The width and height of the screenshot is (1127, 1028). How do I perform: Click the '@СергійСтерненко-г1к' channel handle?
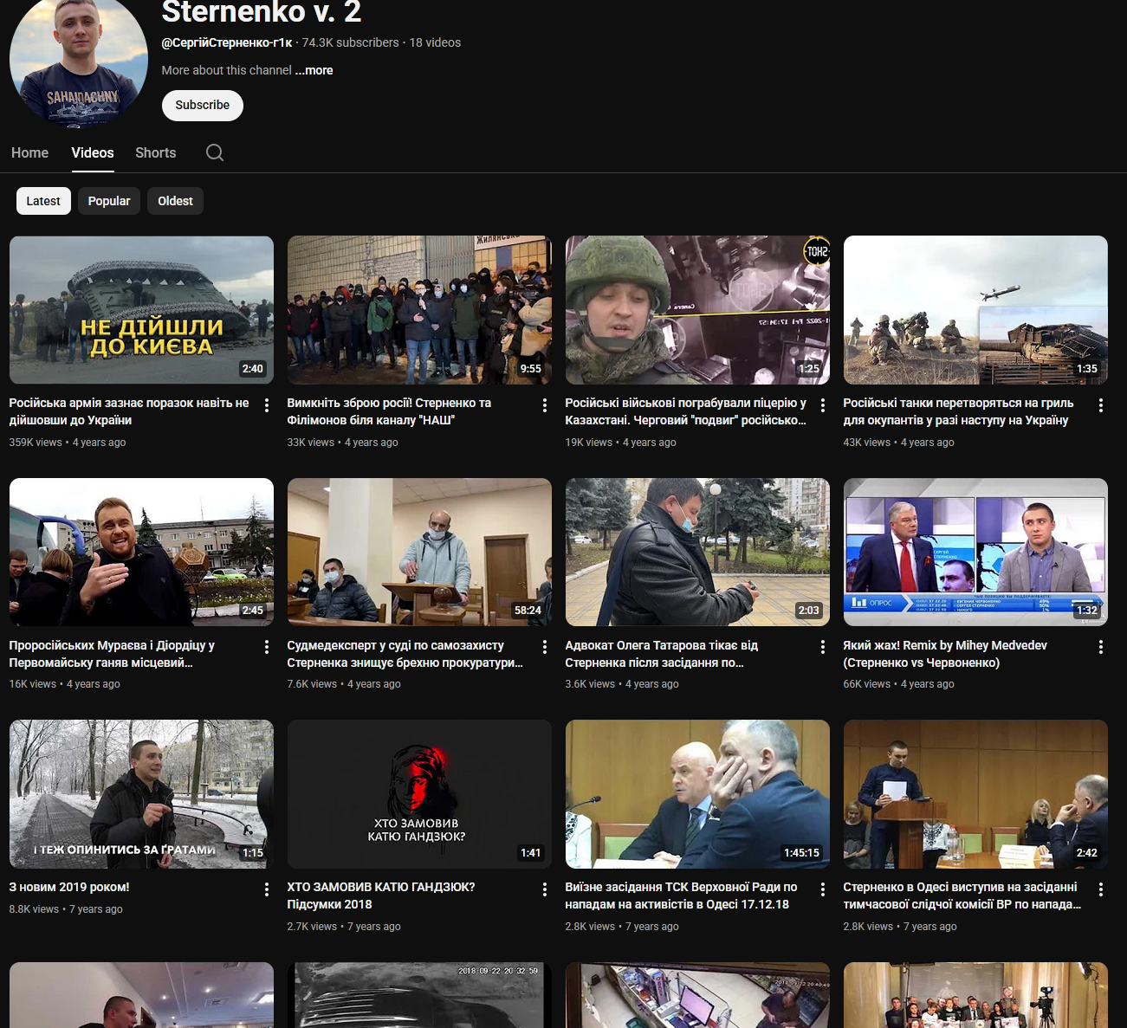(x=227, y=42)
